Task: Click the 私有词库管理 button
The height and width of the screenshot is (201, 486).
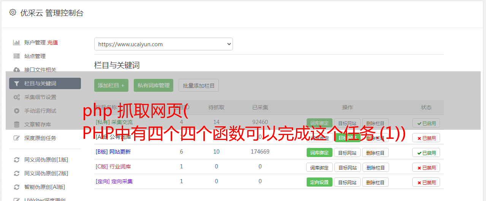Action: pos(154,85)
